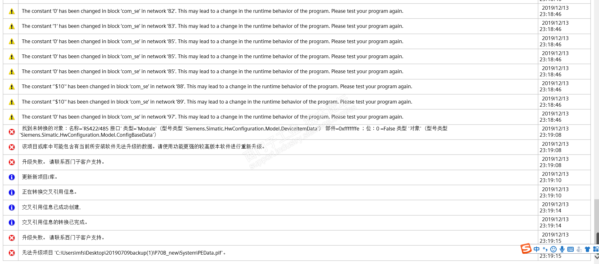Select warning row for constant '$10' in network '88'
This screenshot has height=264, width=599.
tap(297, 87)
